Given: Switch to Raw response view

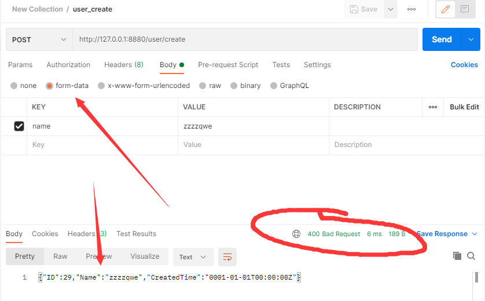Looking at the screenshot, I should (60, 256).
